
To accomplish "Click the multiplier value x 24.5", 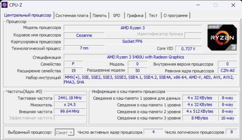I will [70, 105].
